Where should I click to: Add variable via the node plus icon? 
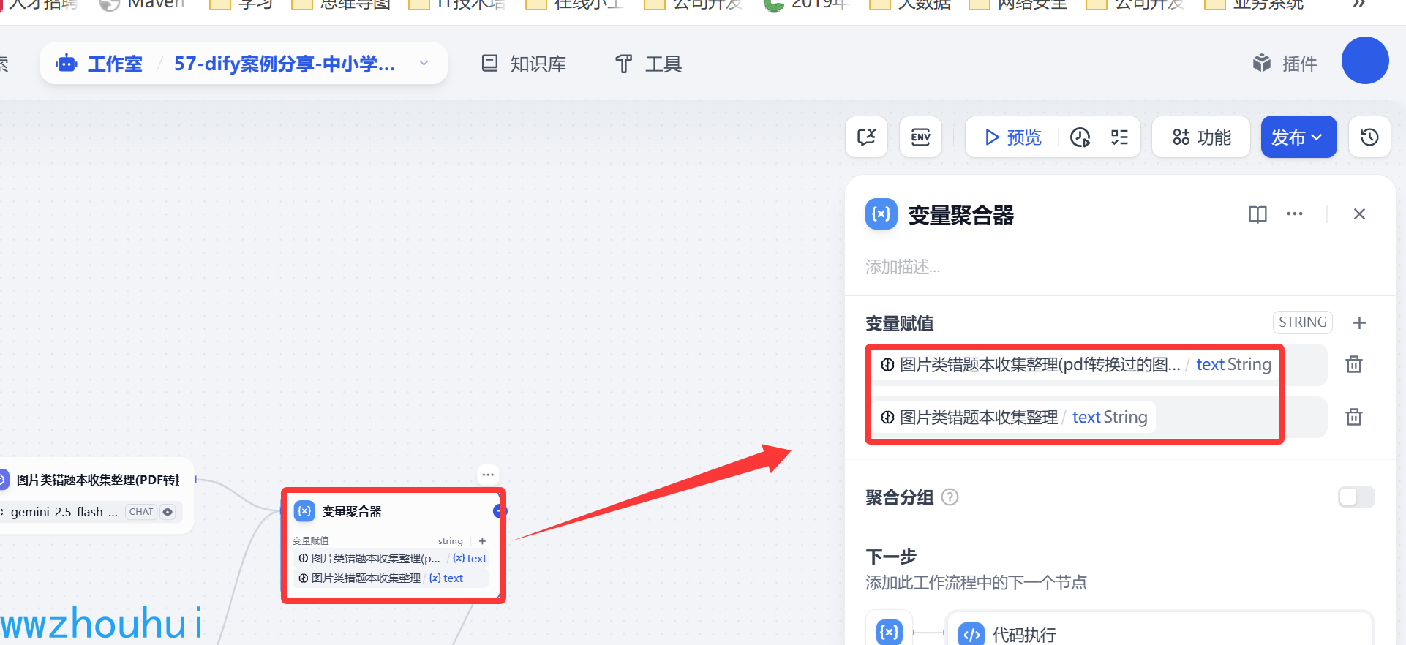coord(482,541)
